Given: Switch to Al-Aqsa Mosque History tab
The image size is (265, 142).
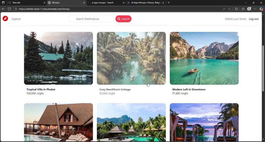Looking at the screenshot, I should coord(145,3).
